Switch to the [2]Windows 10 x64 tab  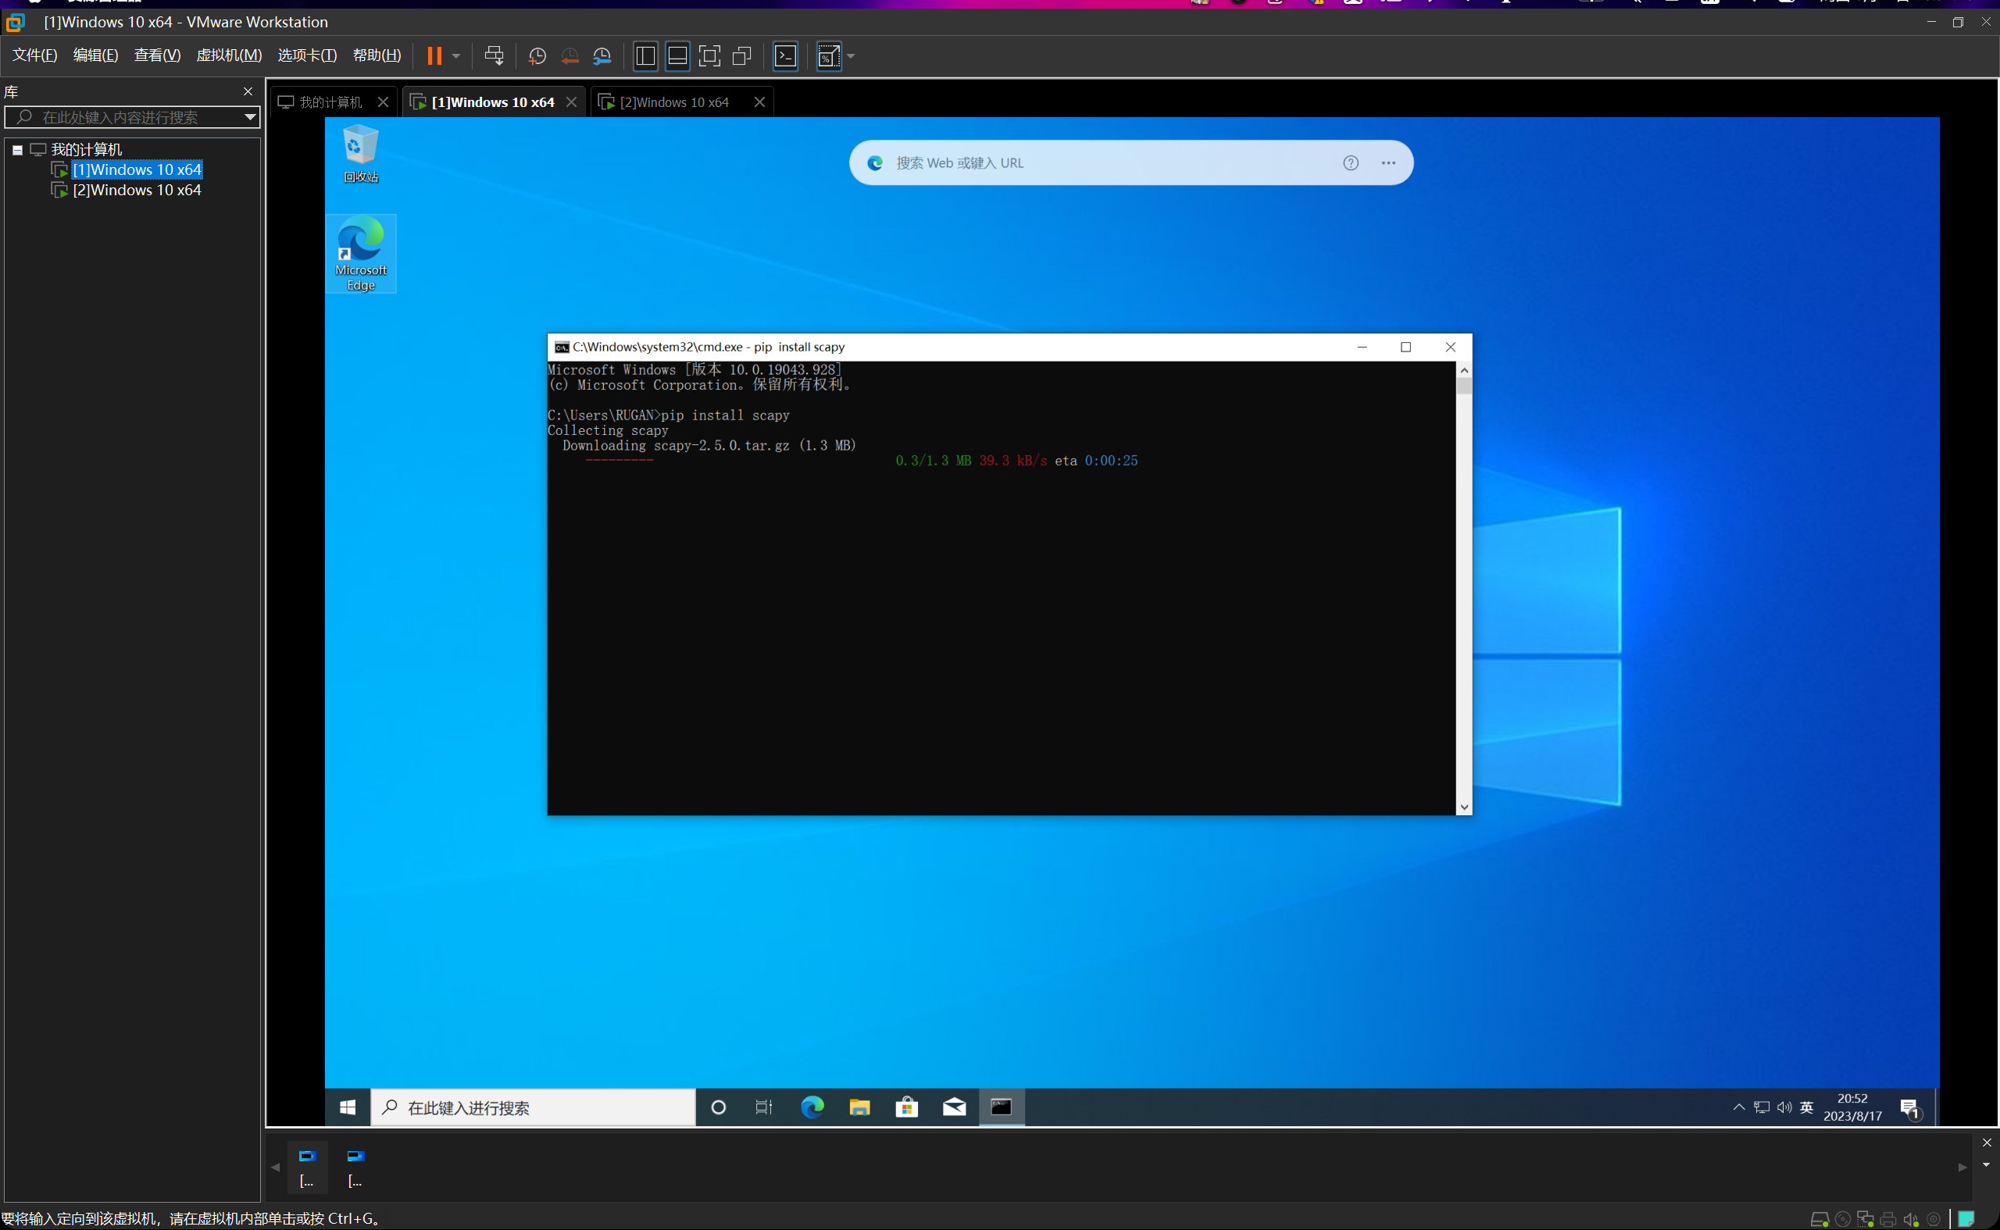[x=673, y=102]
